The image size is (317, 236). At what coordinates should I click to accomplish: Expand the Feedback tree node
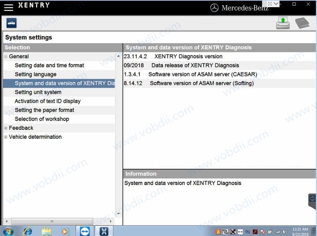pos(6,128)
